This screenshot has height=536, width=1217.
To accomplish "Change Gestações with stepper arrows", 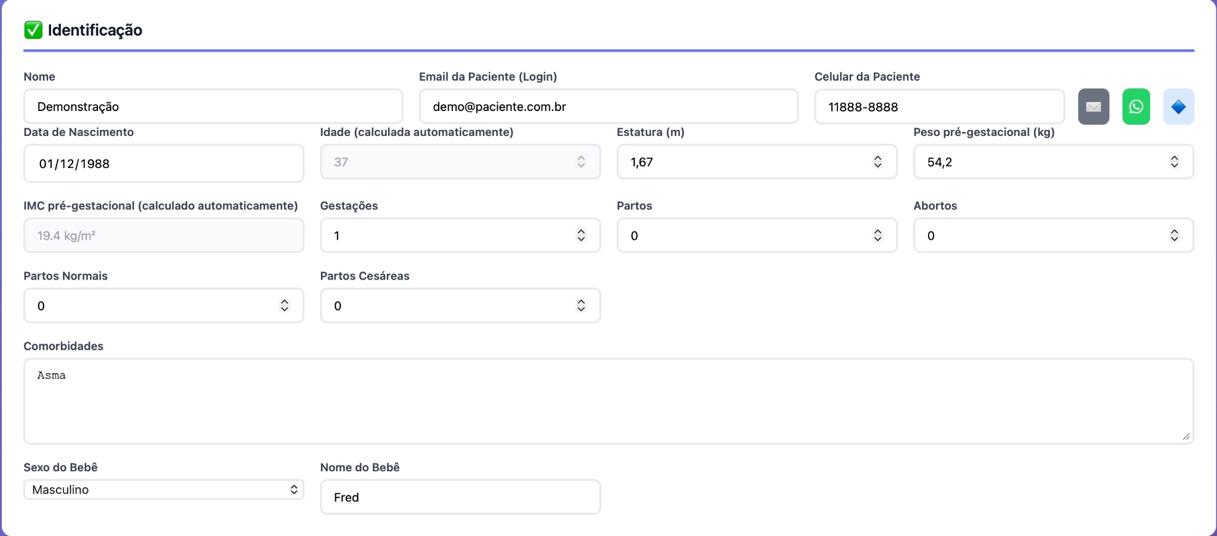I will click(x=581, y=236).
